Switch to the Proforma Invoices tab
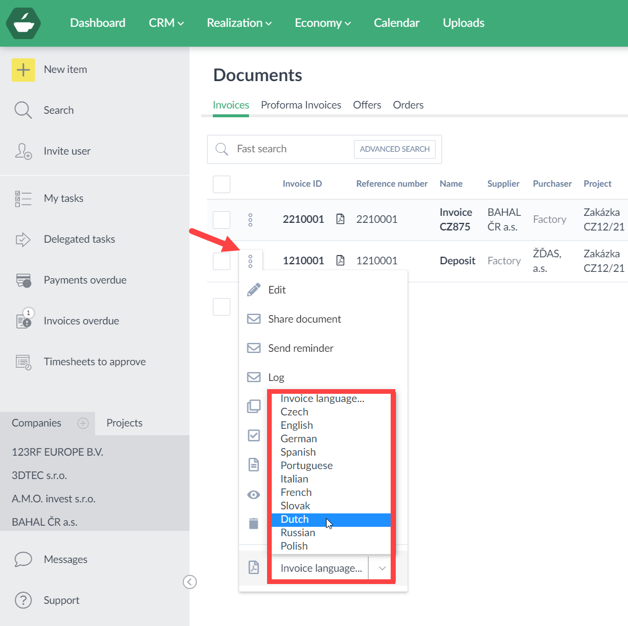Screen dimensions: 628x626 click(x=301, y=105)
